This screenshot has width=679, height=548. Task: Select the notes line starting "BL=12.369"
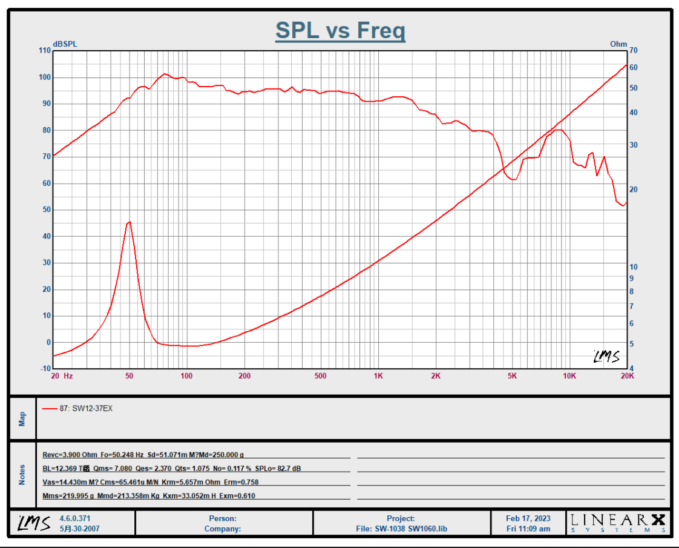point(171,468)
